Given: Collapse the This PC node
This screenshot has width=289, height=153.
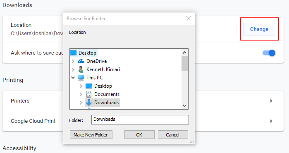Looking at the screenshot, I should click(73, 78).
